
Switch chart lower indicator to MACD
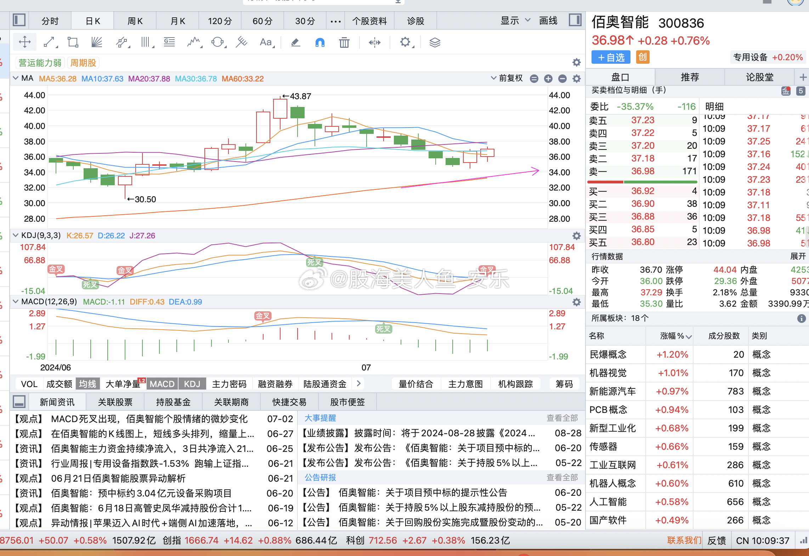point(162,384)
